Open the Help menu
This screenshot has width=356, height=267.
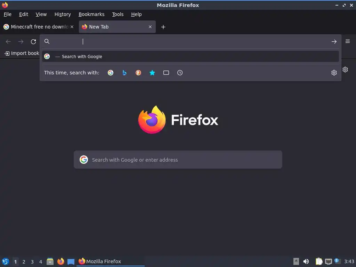pyautogui.click(x=136, y=14)
